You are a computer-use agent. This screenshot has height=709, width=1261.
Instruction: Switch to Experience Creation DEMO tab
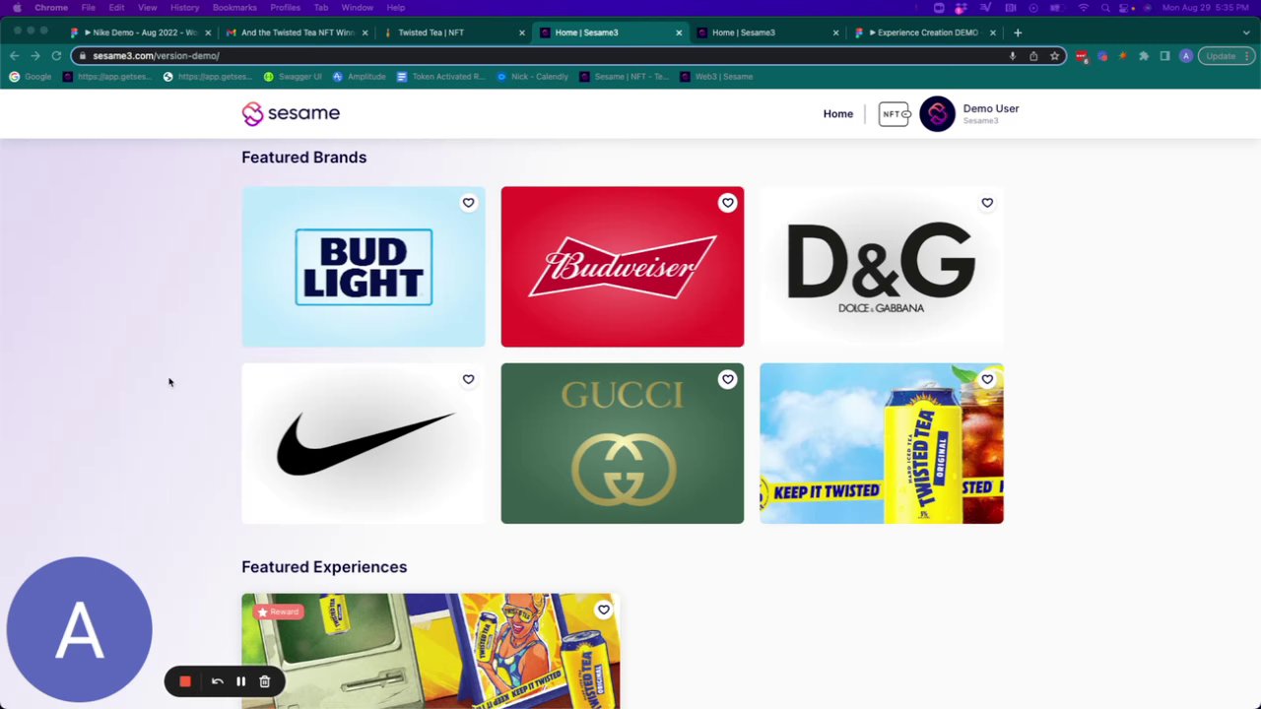[924, 32]
